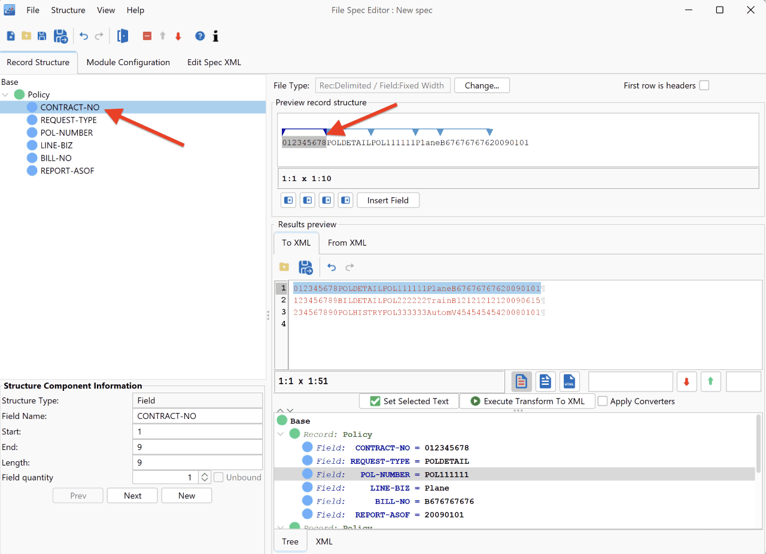Click Undo icon in Results preview toolbar

pos(332,267)
